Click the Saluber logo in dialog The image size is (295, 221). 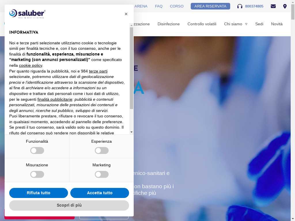click(x=27, y=14)
